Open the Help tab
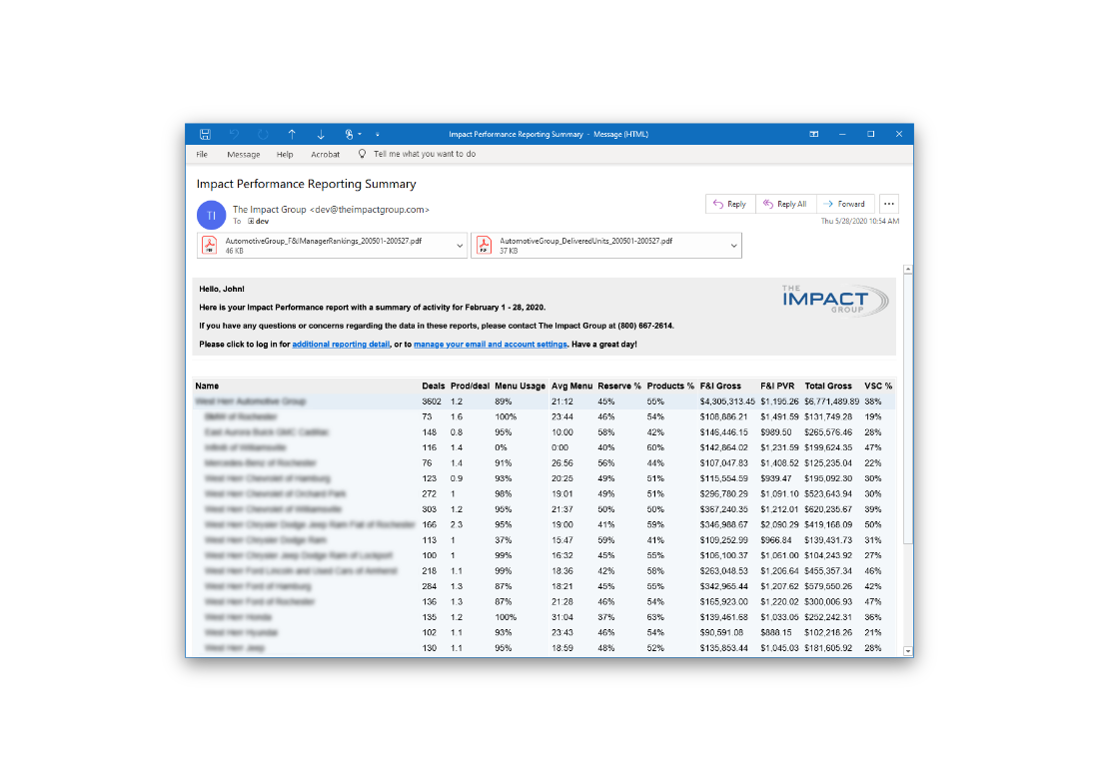 click(285, 154)
